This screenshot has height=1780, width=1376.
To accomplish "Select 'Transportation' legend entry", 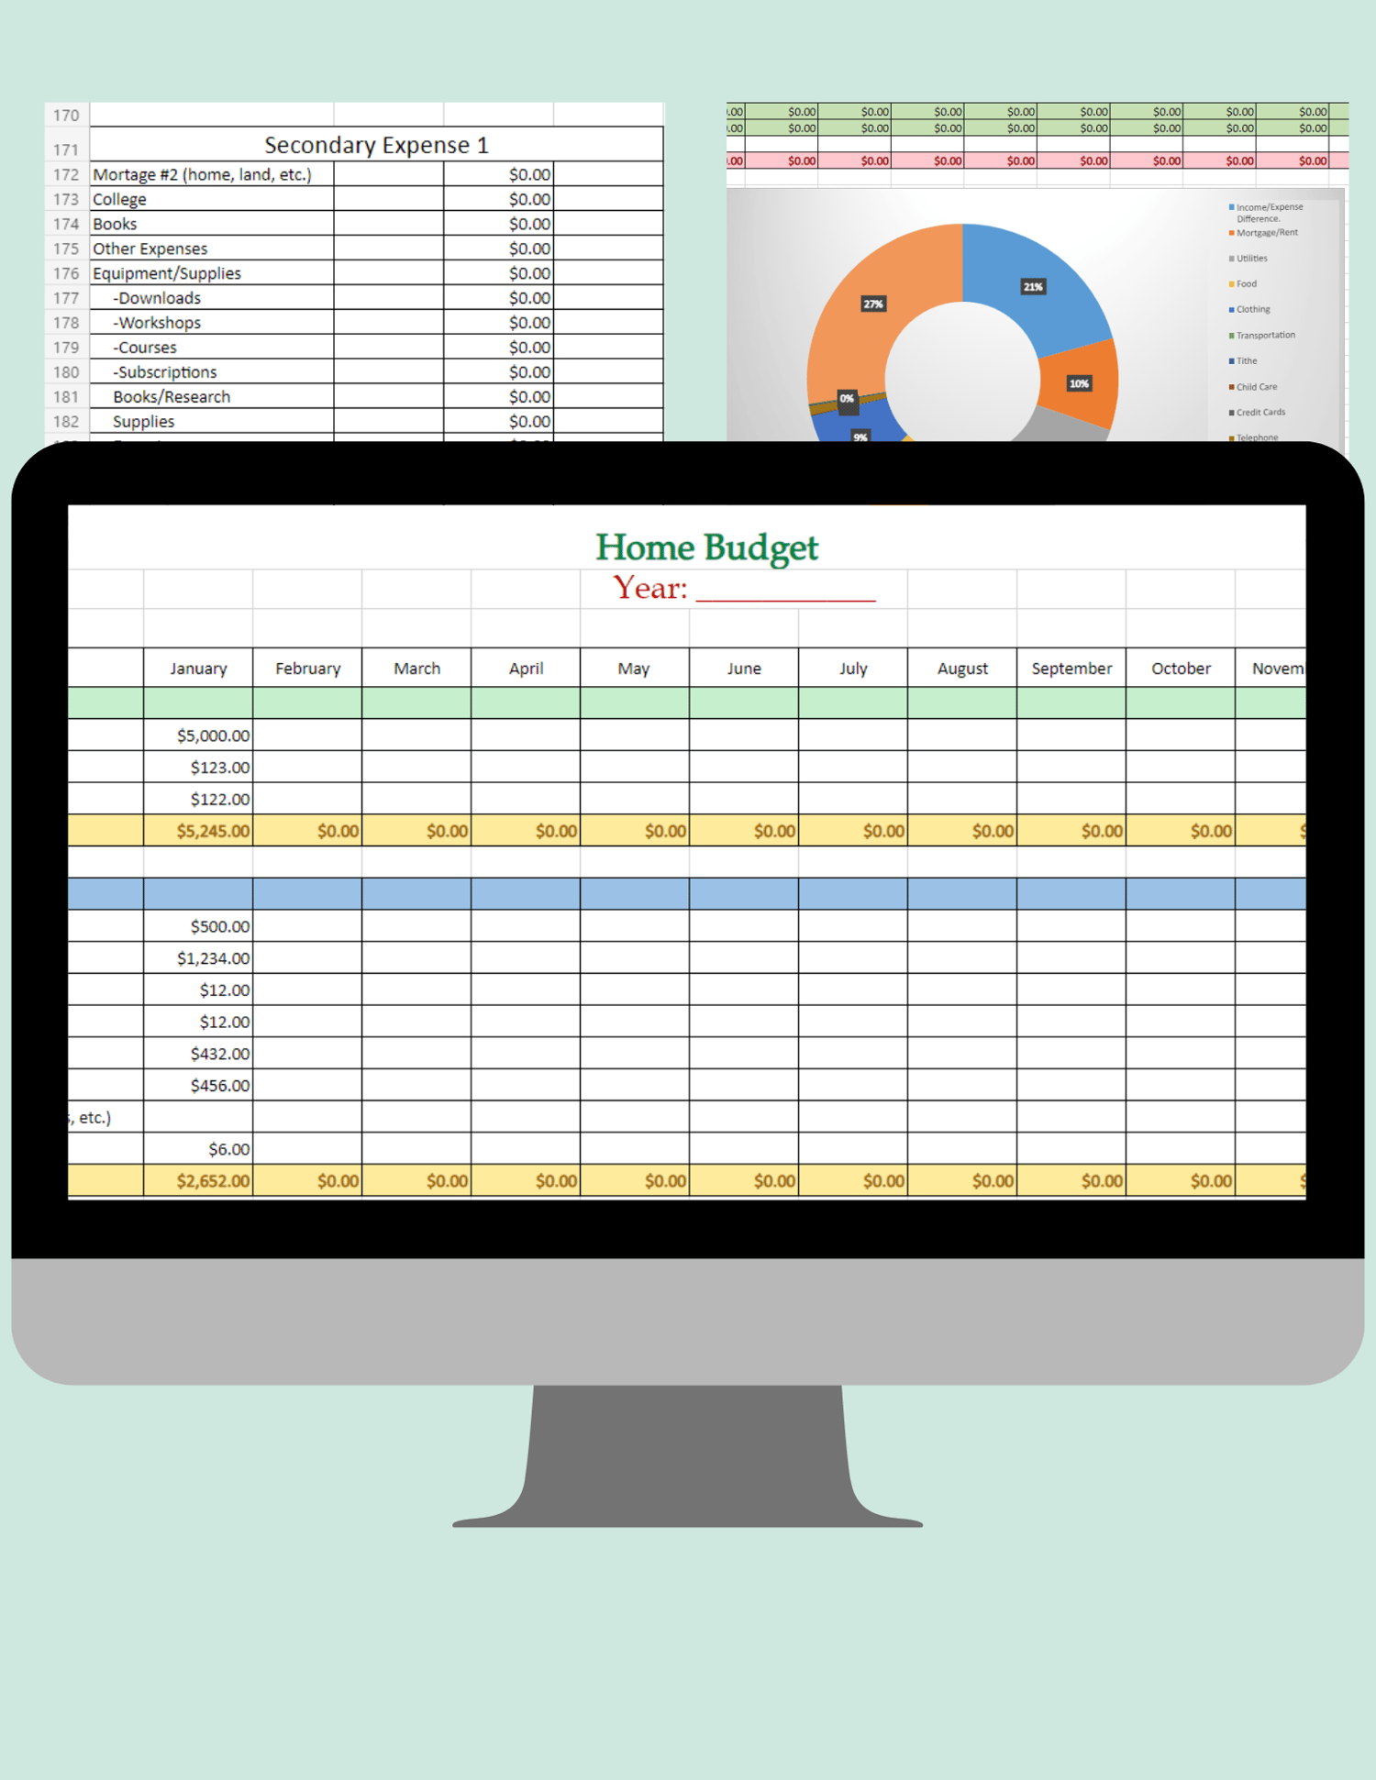I will pyautogui.click(x=1262, y=336).
